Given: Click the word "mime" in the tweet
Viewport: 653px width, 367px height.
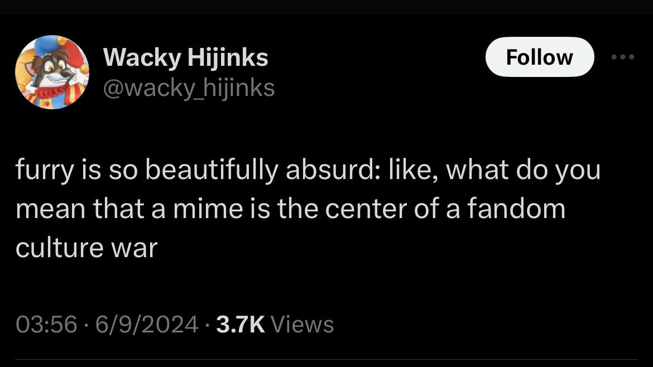Looking at the screenshot, I should pos(208,209).
